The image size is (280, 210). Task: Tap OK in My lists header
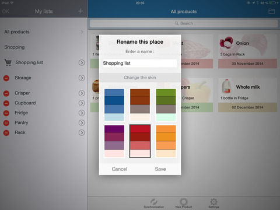click(x=5, y=12)
